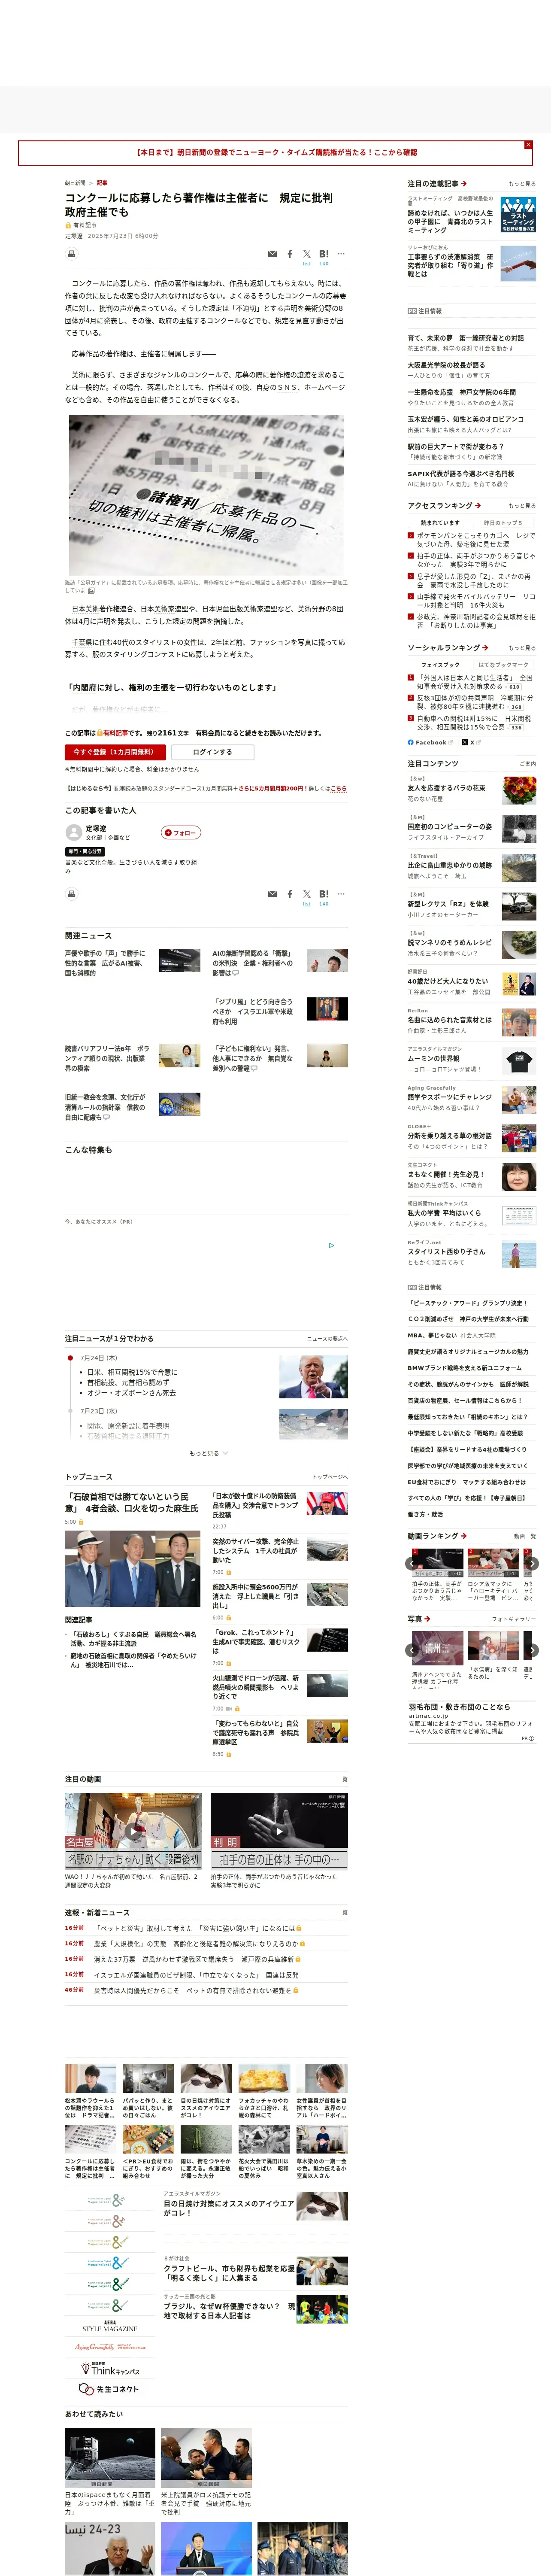Screen dimensions: 551x2576
Task: Click the 今すぐ登録（1カ月間無料） button
Action: (x=115, y=752)
